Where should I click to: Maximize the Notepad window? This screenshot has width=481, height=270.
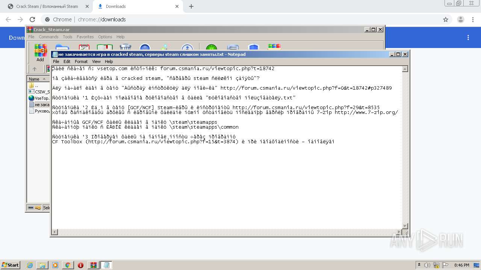(x=398, y=54)
